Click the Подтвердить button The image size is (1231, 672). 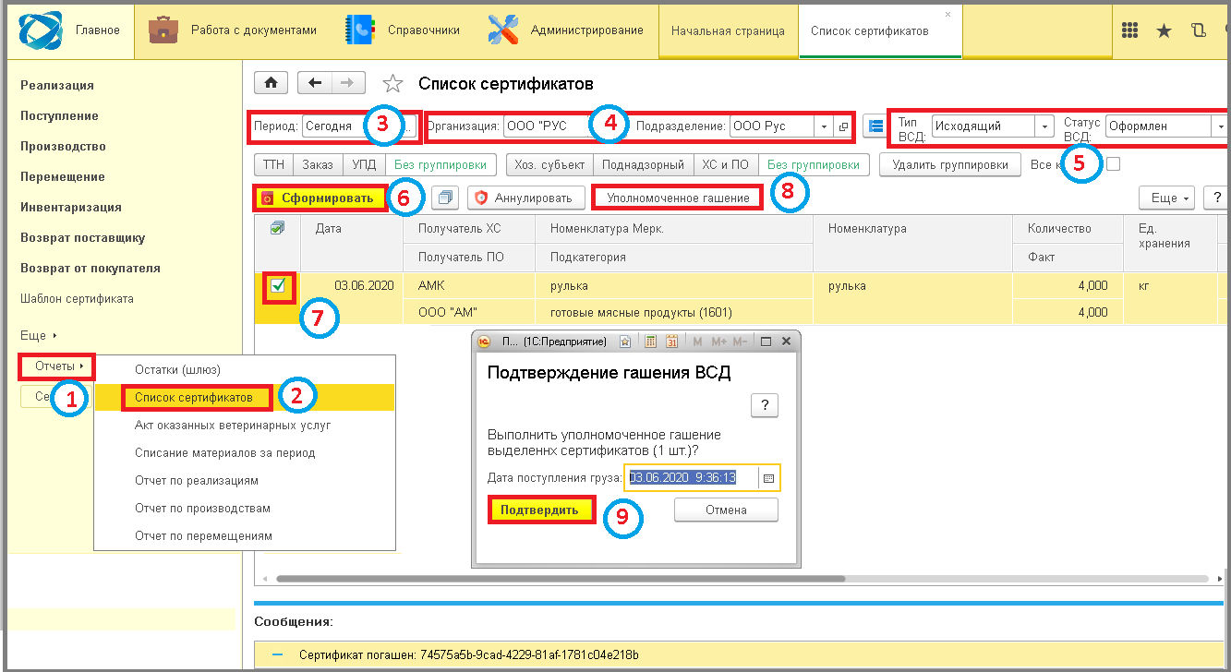(539, 510)
